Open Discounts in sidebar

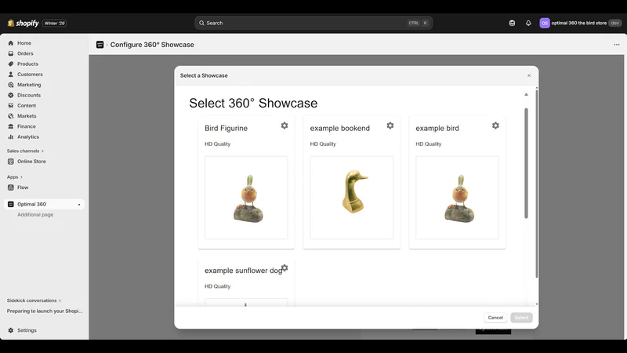29,95
